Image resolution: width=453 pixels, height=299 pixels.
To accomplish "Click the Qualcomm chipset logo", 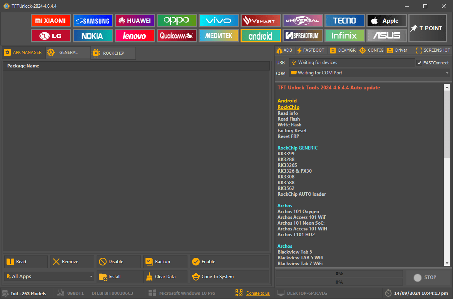I will coord(177,36).
